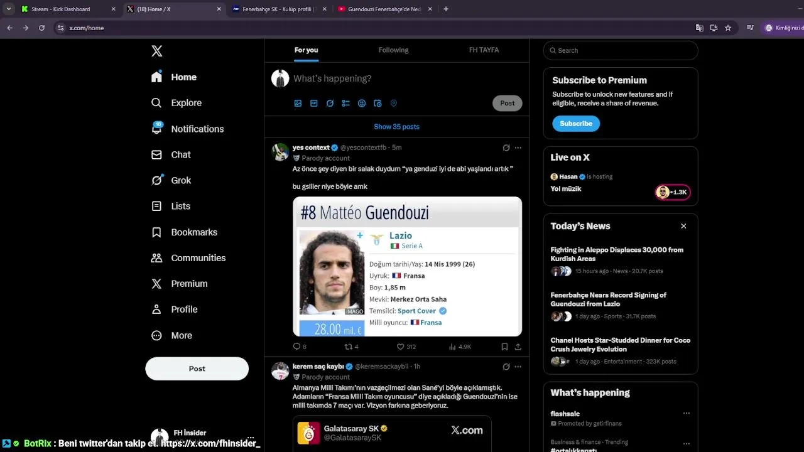Viewport: 804px width, 452px height.
Task: Like the yes context post
Action: (406, 347)
